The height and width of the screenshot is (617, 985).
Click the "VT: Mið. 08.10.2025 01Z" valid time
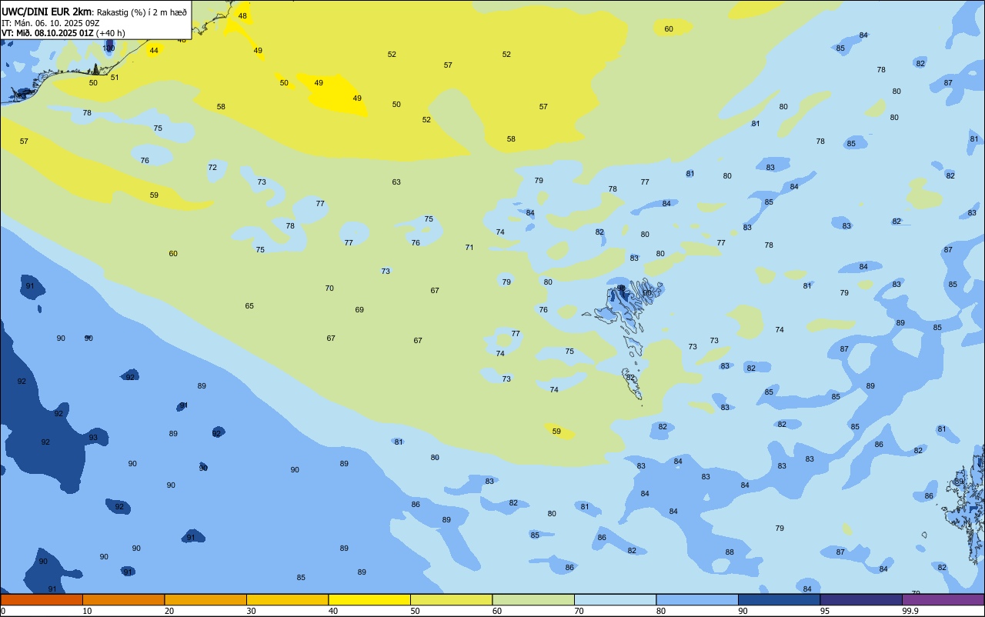point(48,33)
